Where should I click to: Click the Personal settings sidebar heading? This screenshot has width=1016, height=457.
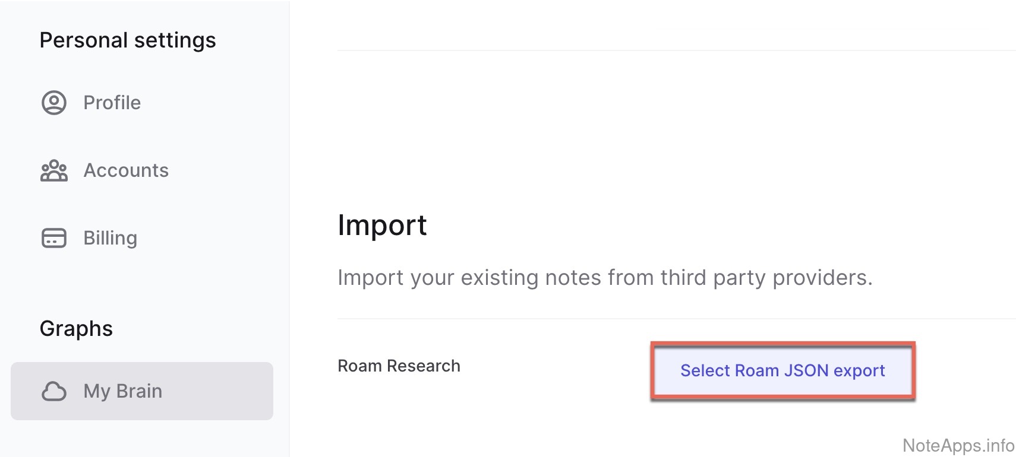pos(128,40)
